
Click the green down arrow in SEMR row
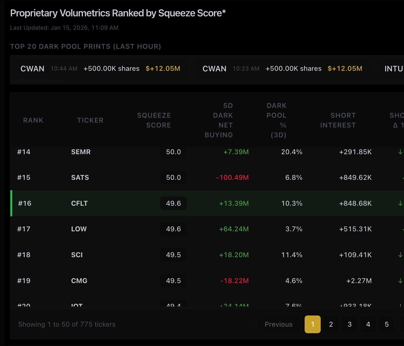tap(400, 152)
